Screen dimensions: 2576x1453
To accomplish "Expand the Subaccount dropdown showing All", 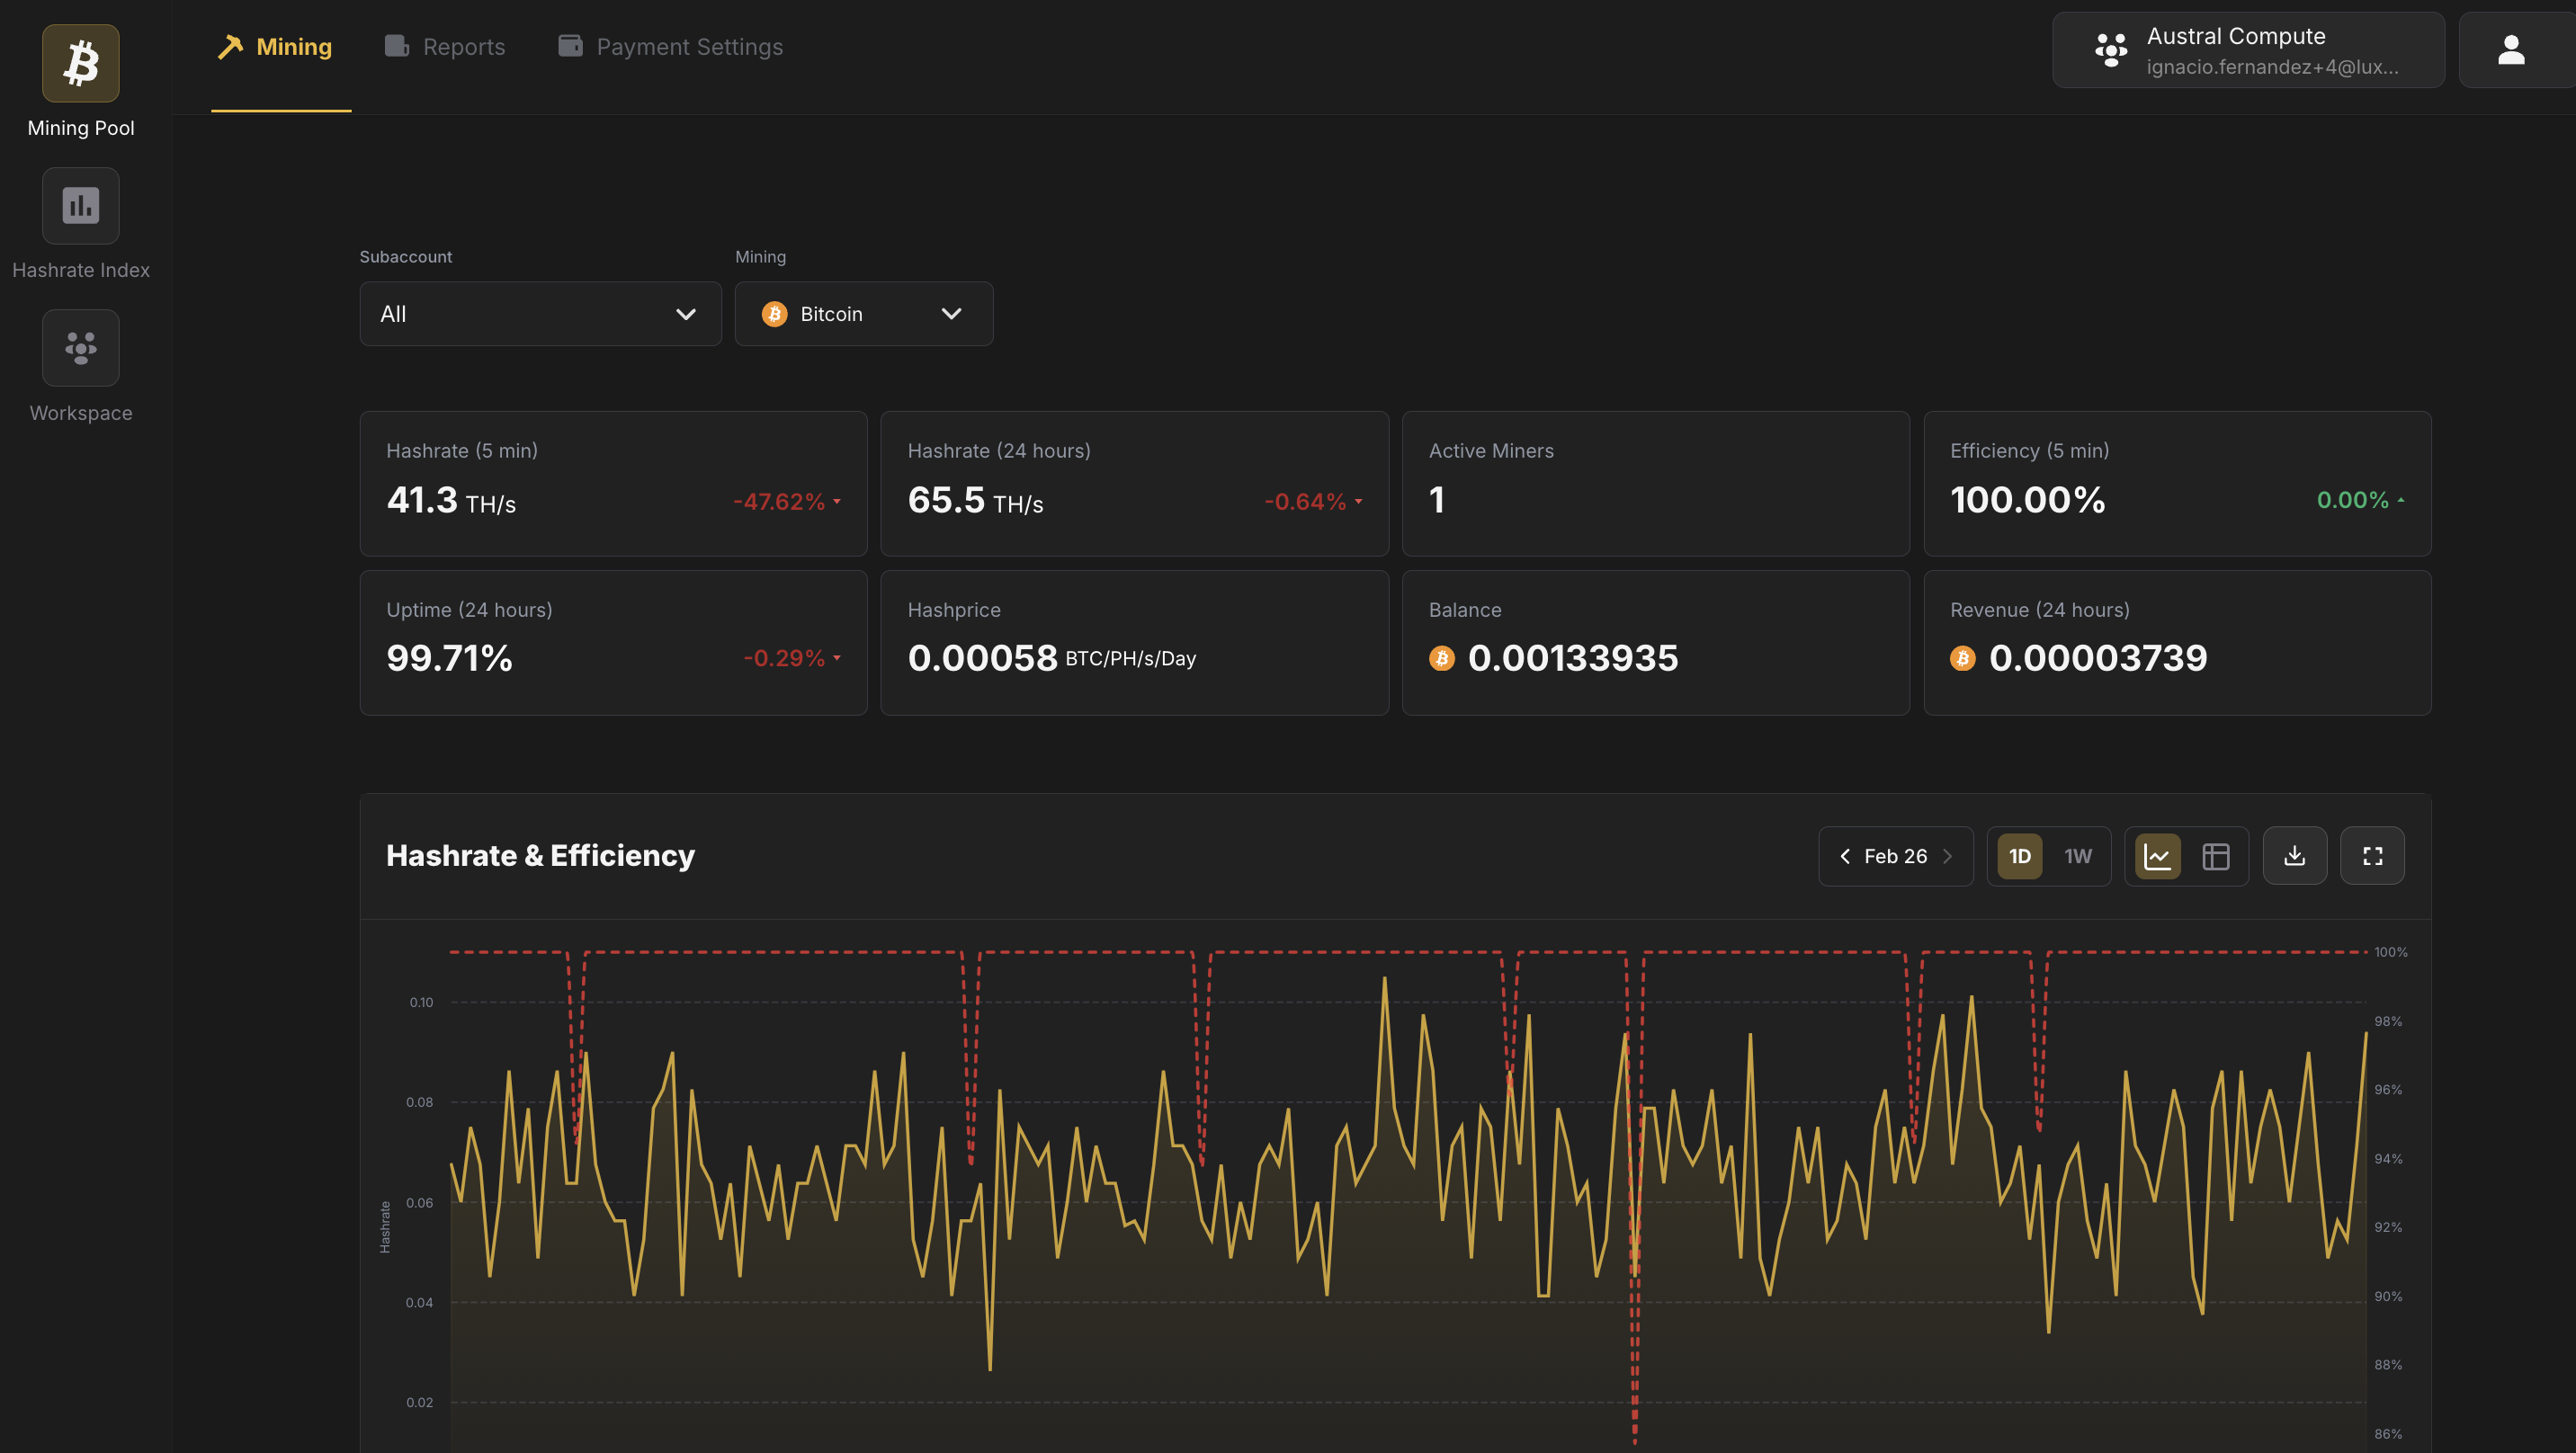I will [x=540, y=314].
